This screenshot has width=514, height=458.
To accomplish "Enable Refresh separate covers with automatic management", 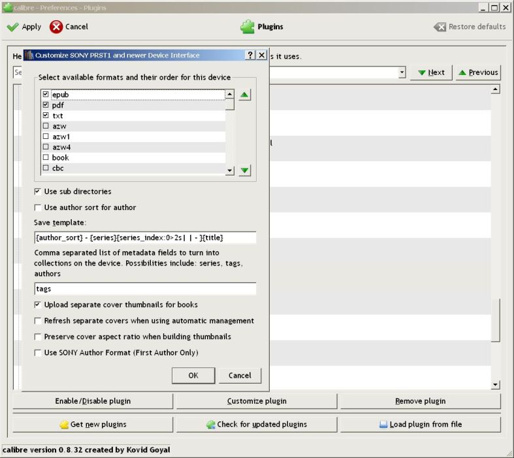I will 38,321.
